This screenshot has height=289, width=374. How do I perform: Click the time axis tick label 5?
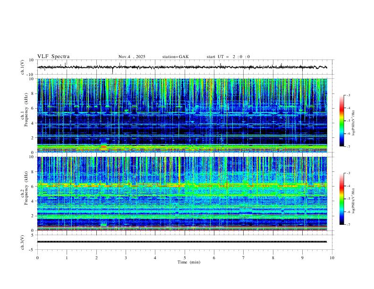[x=185, y=258]
